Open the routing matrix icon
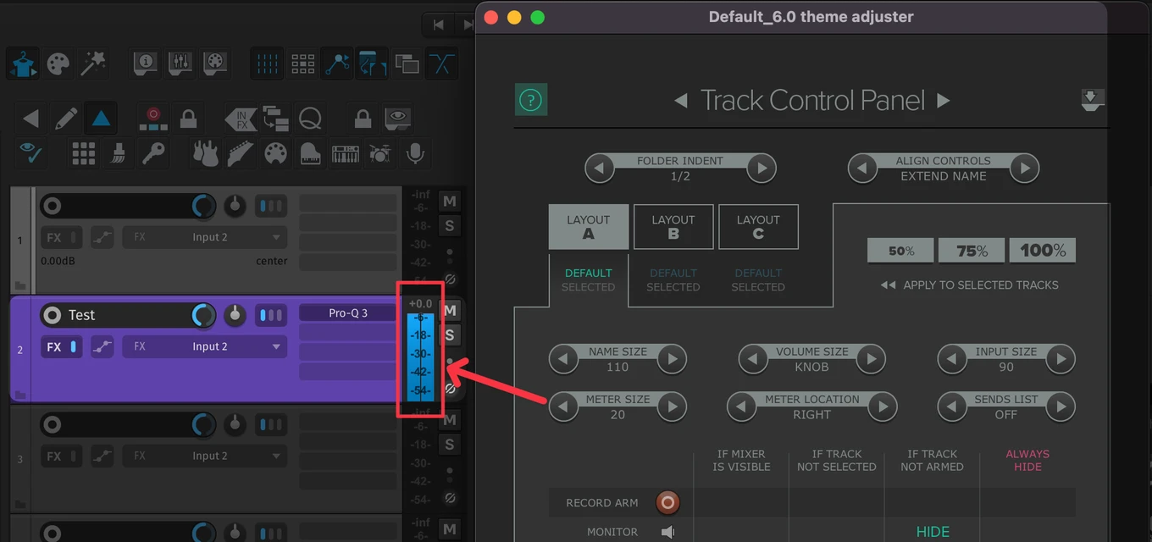 click(x=275, y=119)
